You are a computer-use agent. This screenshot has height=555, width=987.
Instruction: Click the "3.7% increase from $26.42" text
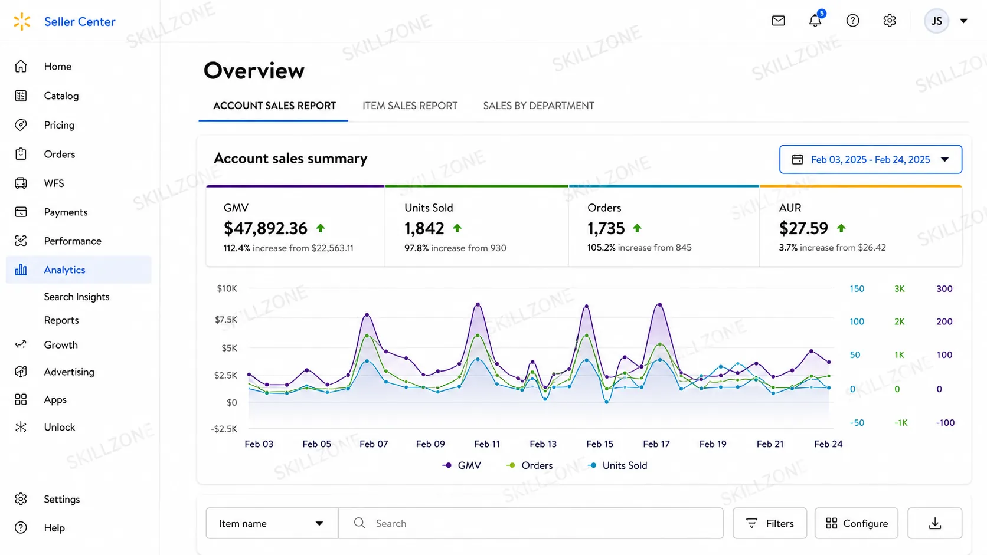click(x=832, y=248)
